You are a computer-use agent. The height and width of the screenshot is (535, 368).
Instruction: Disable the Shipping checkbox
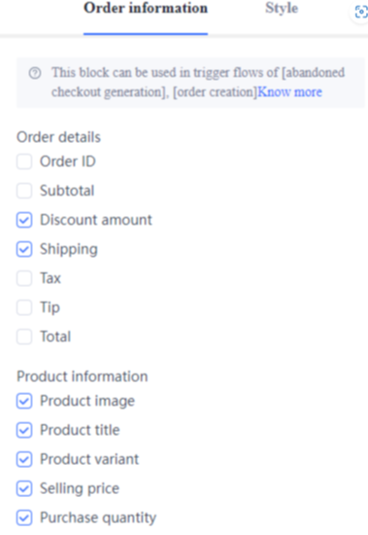24,249
